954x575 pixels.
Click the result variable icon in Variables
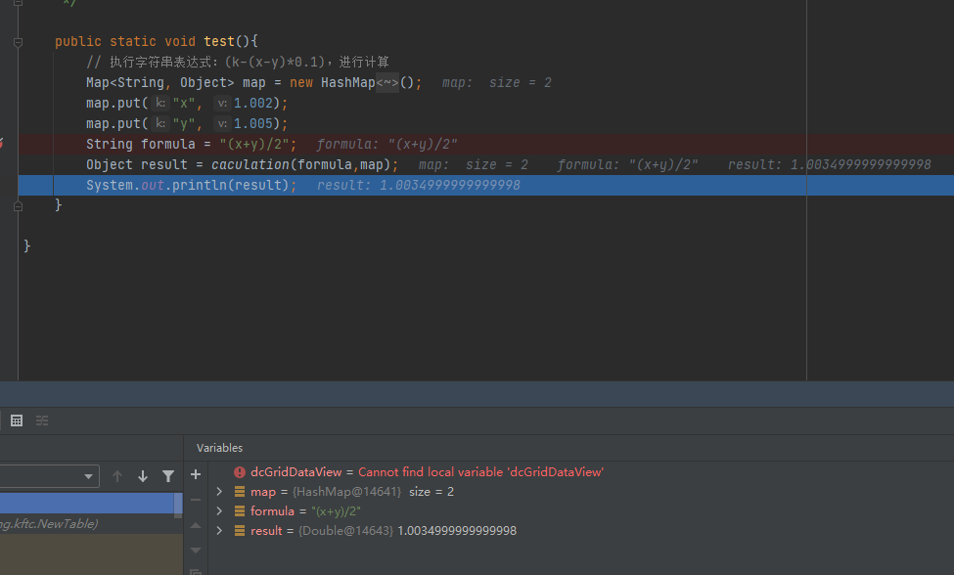240,531
